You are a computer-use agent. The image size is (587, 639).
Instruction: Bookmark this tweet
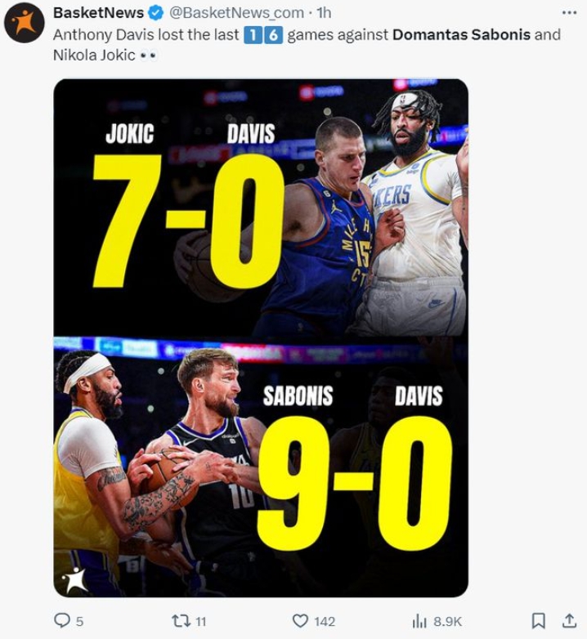538,621
